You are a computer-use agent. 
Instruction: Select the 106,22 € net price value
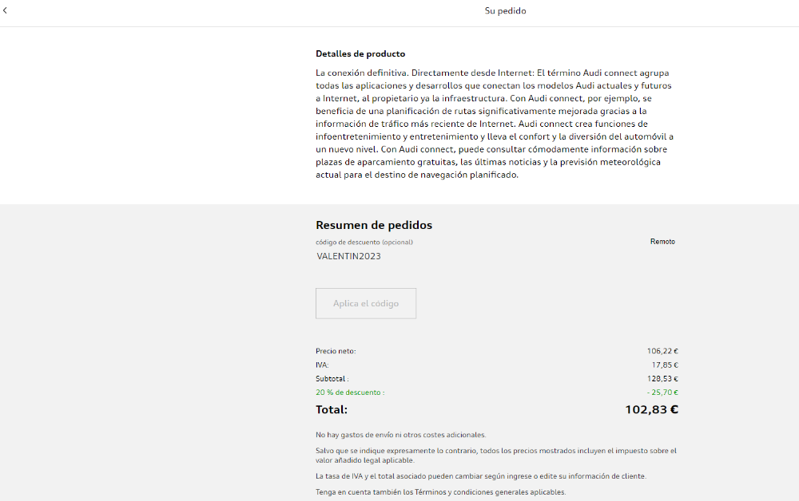[662, 351]
